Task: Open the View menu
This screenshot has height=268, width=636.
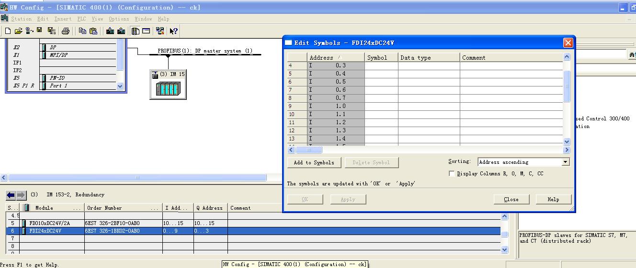Action: click(x=97, y=19)
